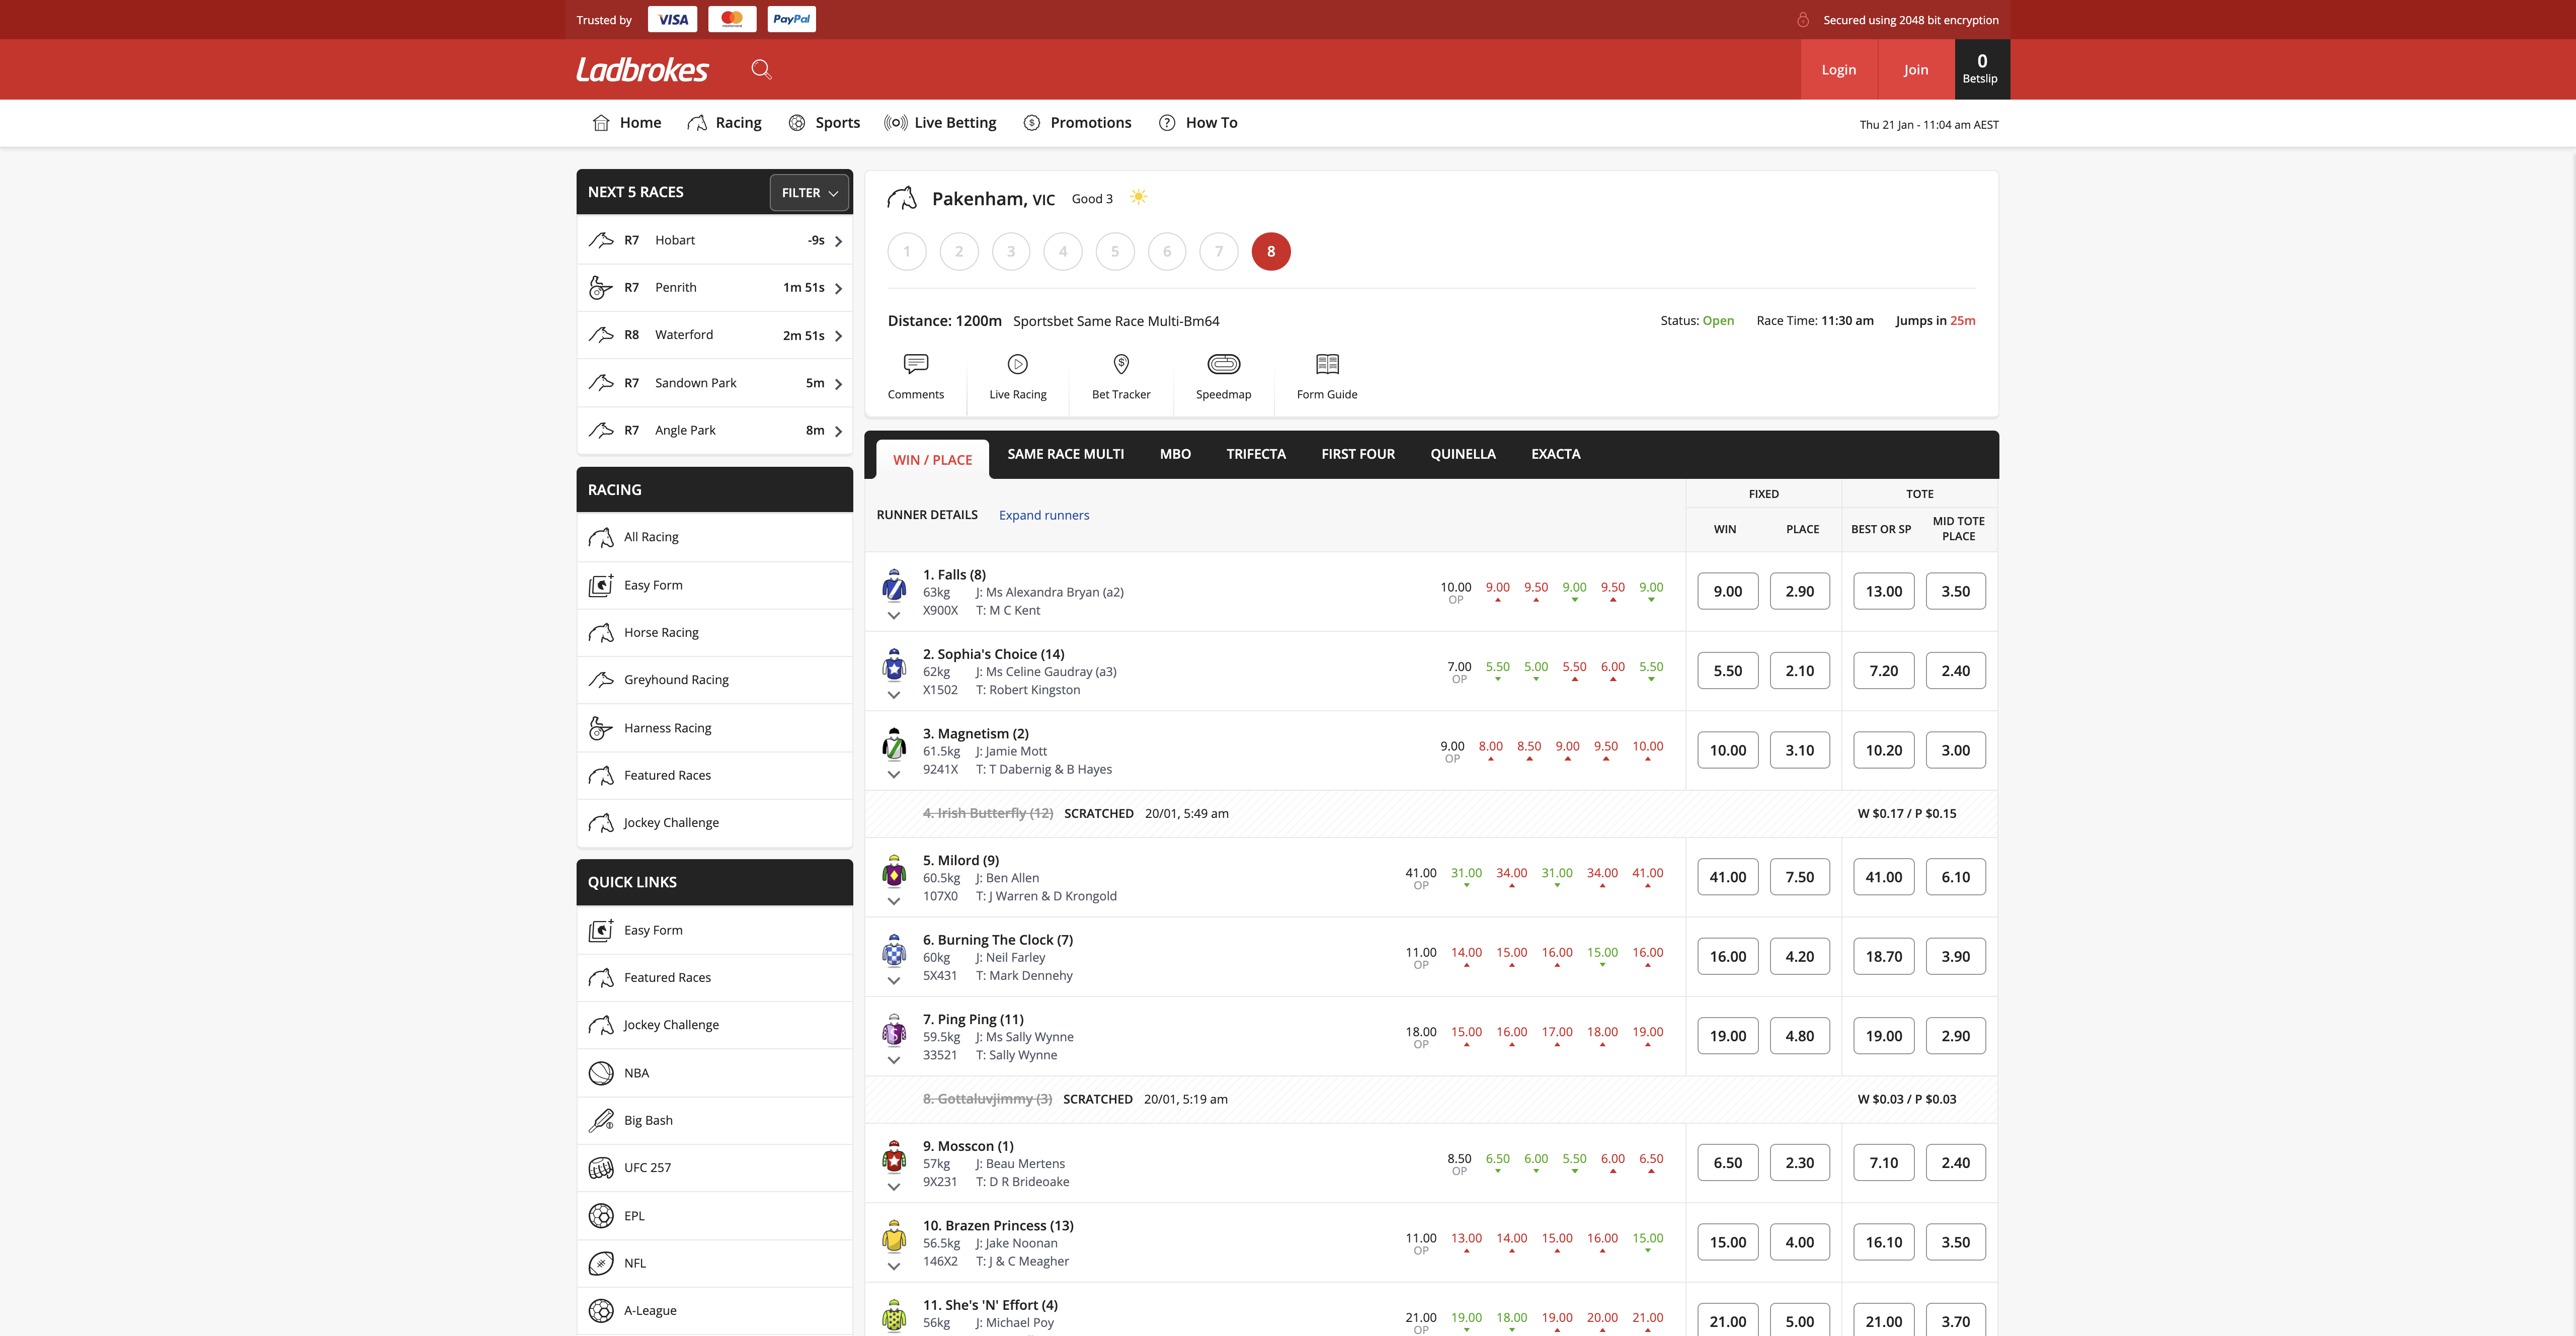Viewport: 2576px width, 1336px height.
Task: Open the Bet Tracker pin icon
Action: 1121,364
